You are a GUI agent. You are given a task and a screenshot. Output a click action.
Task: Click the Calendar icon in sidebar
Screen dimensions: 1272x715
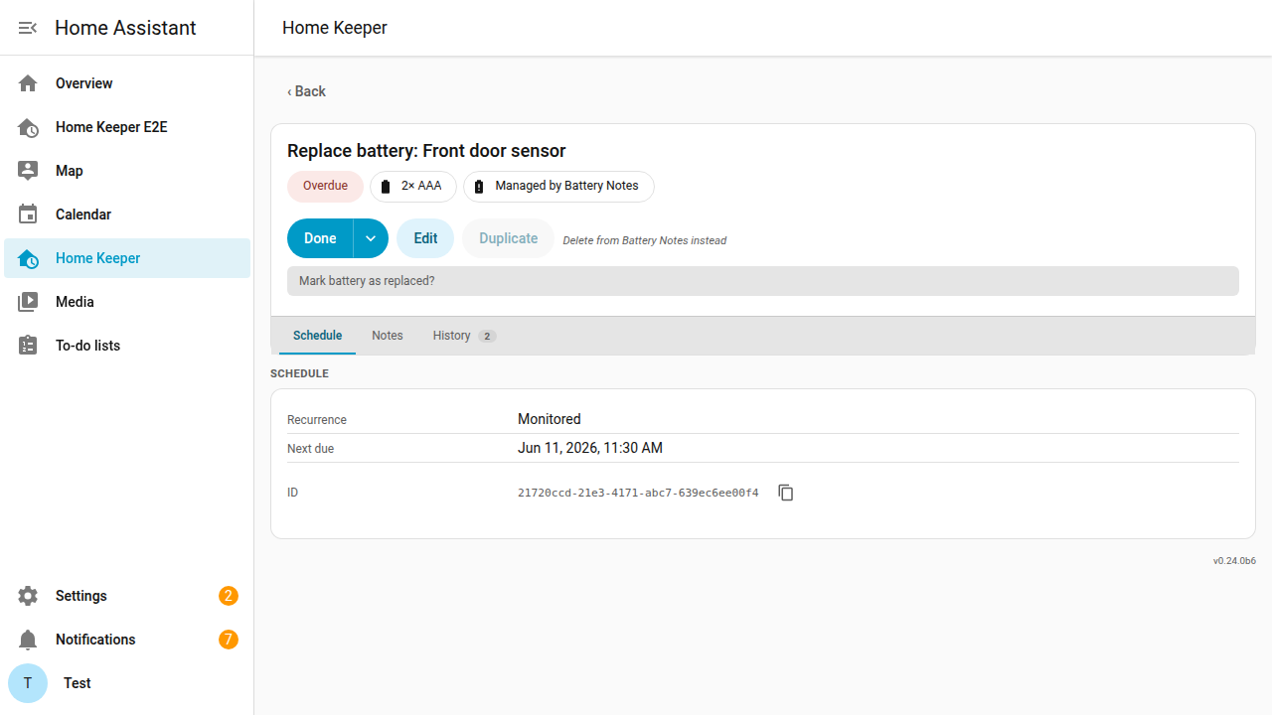pos(28,214)
